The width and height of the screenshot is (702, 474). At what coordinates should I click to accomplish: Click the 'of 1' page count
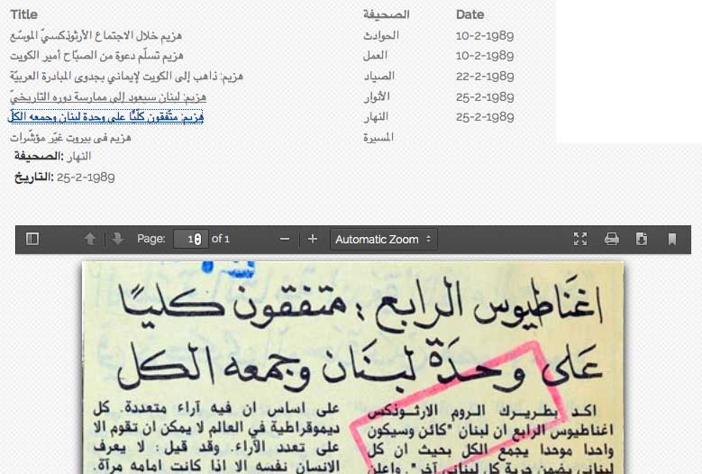click(x=220, y=239)
